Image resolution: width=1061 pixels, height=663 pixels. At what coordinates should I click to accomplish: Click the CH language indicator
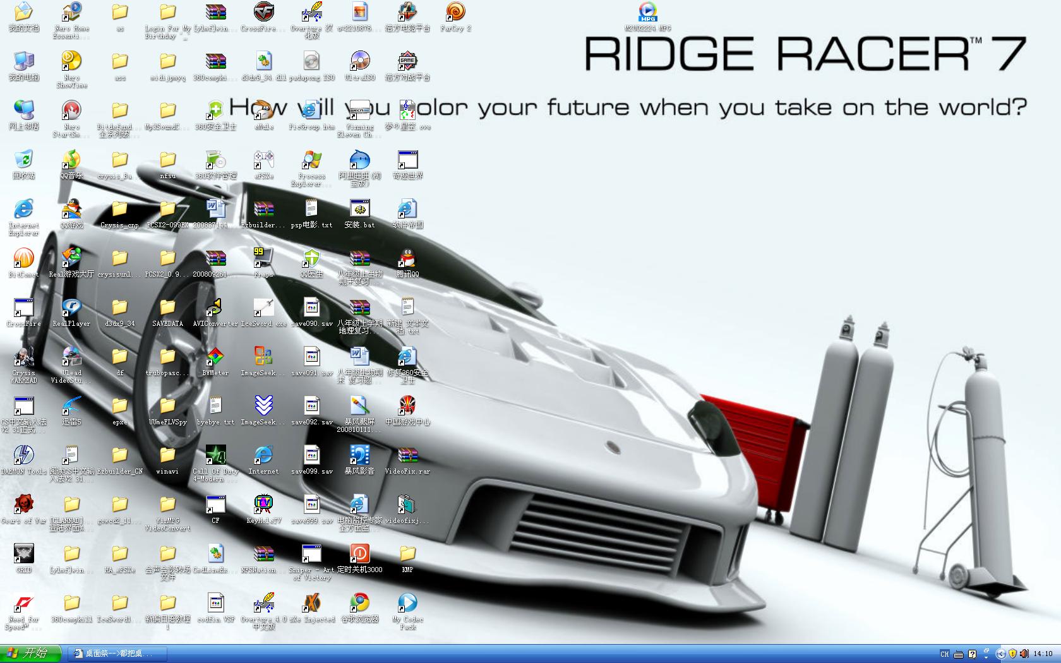945,654
